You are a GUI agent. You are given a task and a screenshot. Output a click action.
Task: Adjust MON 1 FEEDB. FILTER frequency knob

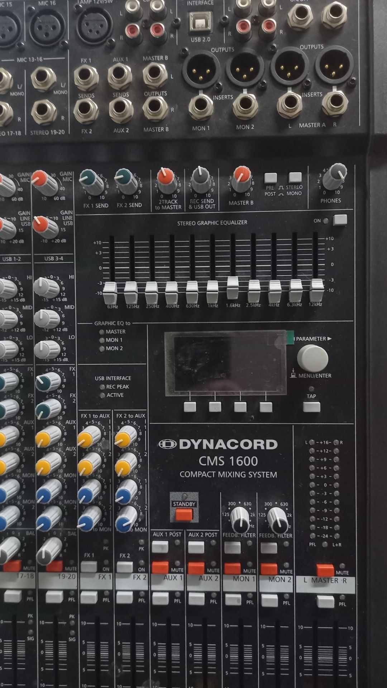click(x=239, y=520)
